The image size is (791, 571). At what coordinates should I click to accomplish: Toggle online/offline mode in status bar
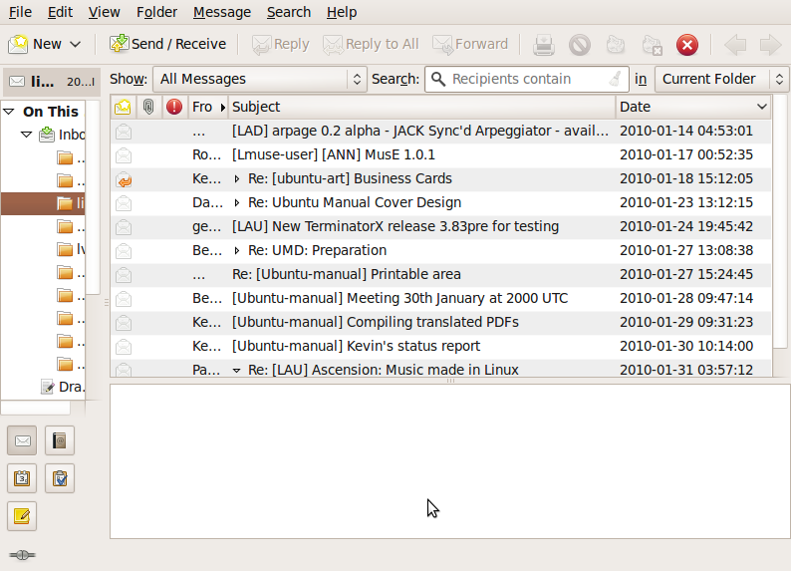pyautogui.click(x=22, y=554)
